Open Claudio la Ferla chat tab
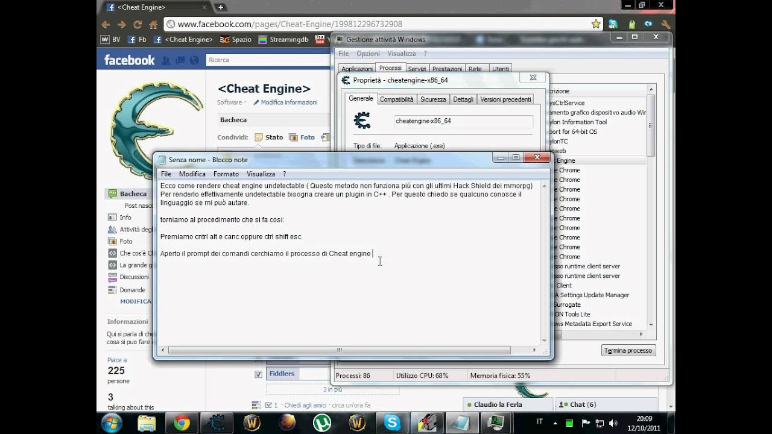 pos(508,404)
